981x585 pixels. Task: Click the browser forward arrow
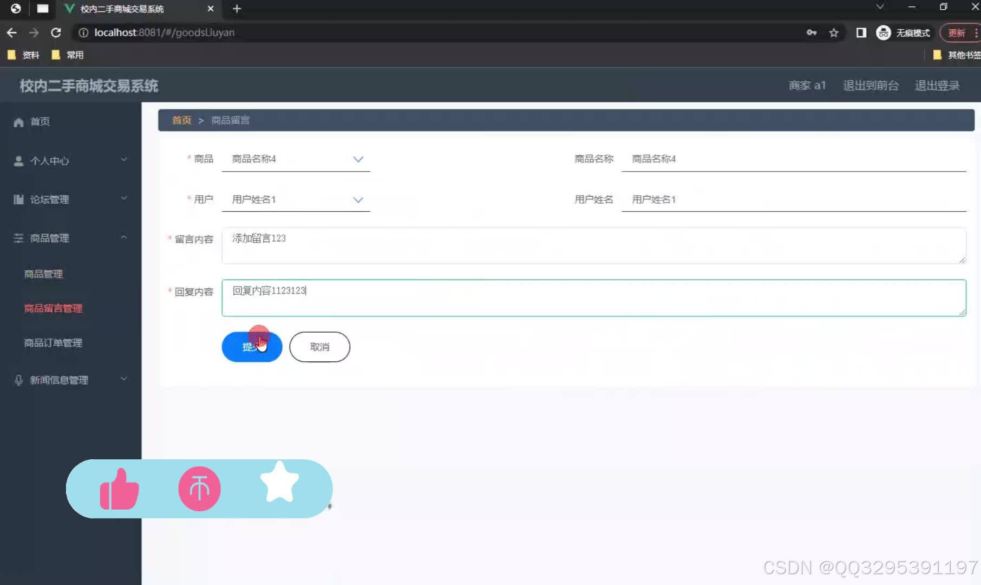pos(34,32)
